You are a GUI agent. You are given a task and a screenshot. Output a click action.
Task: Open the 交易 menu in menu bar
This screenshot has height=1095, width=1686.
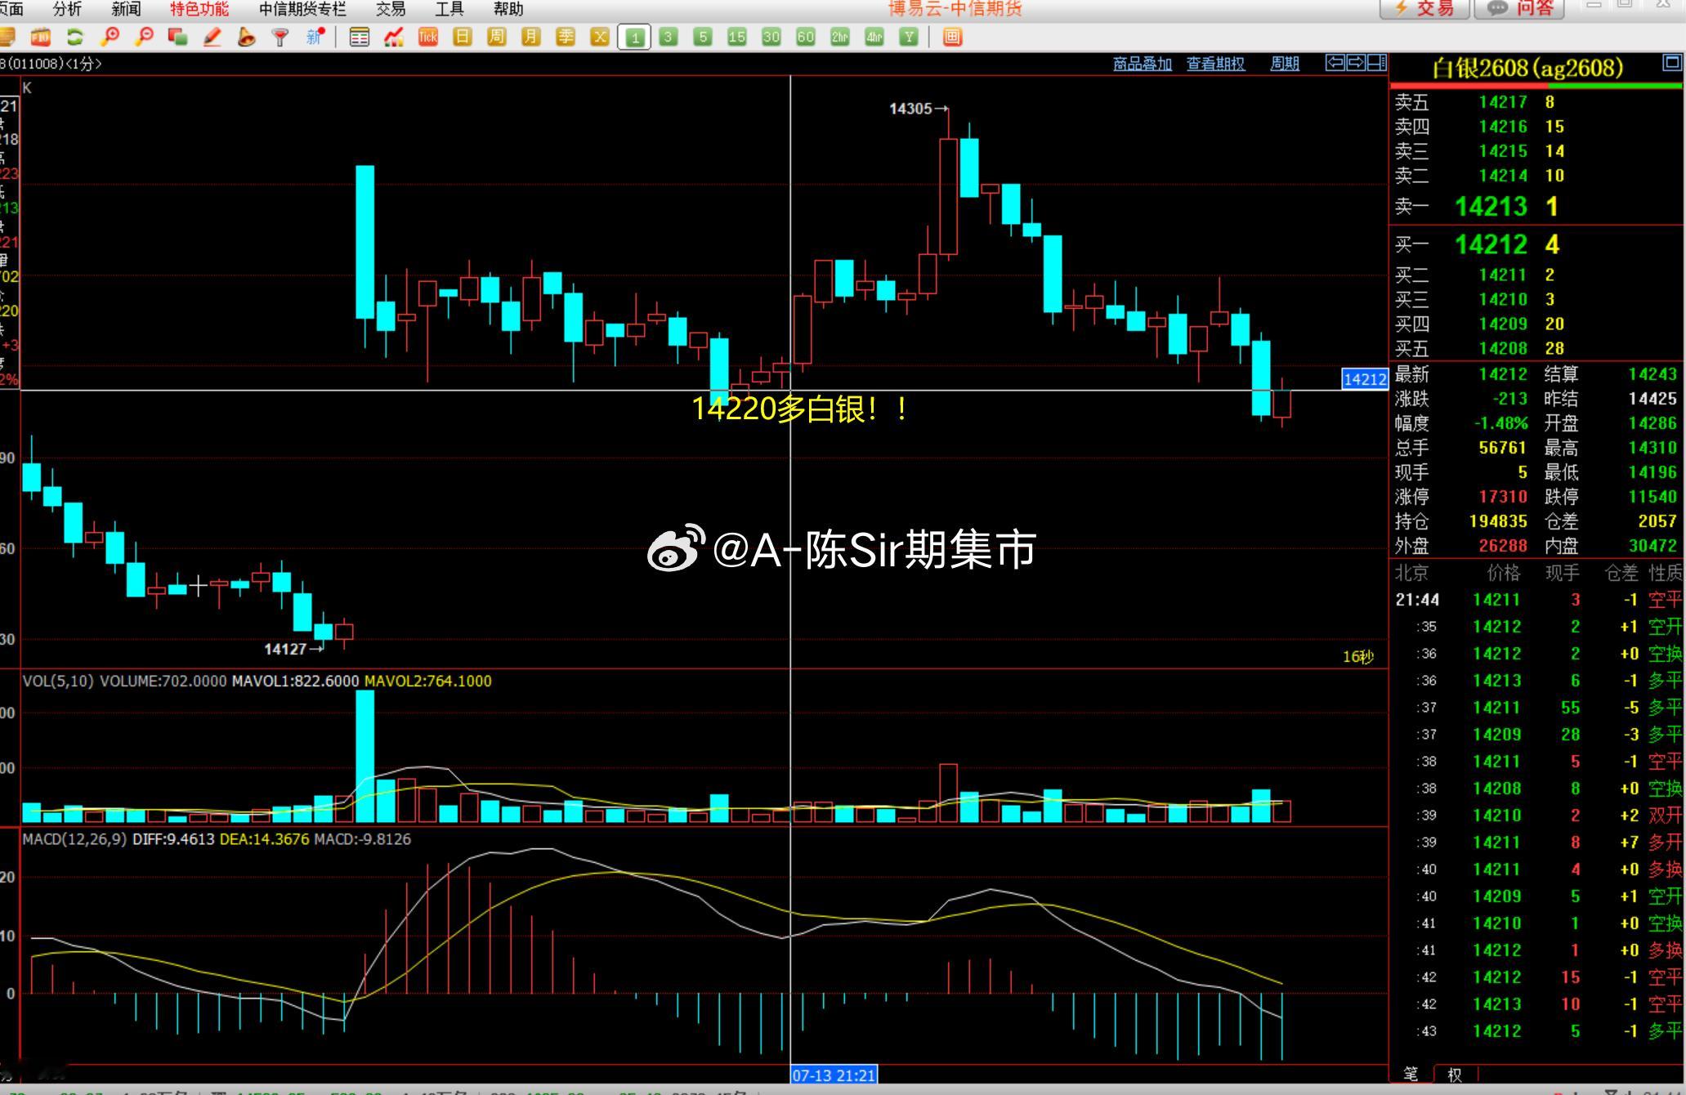pyautogui.click(x=391, y=9)
